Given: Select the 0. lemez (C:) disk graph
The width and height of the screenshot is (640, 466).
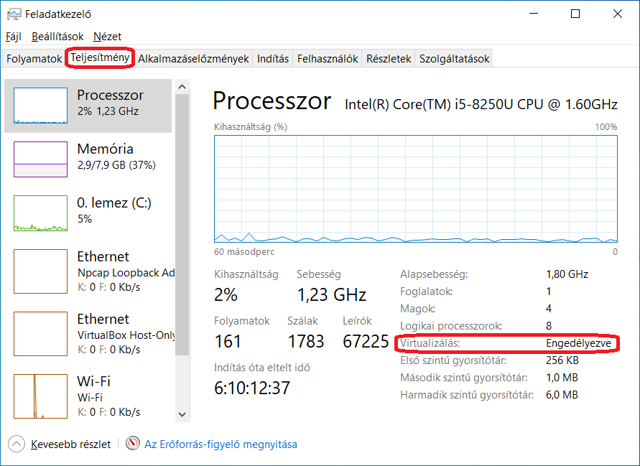Looking at the screenshot, I should 40,213.
